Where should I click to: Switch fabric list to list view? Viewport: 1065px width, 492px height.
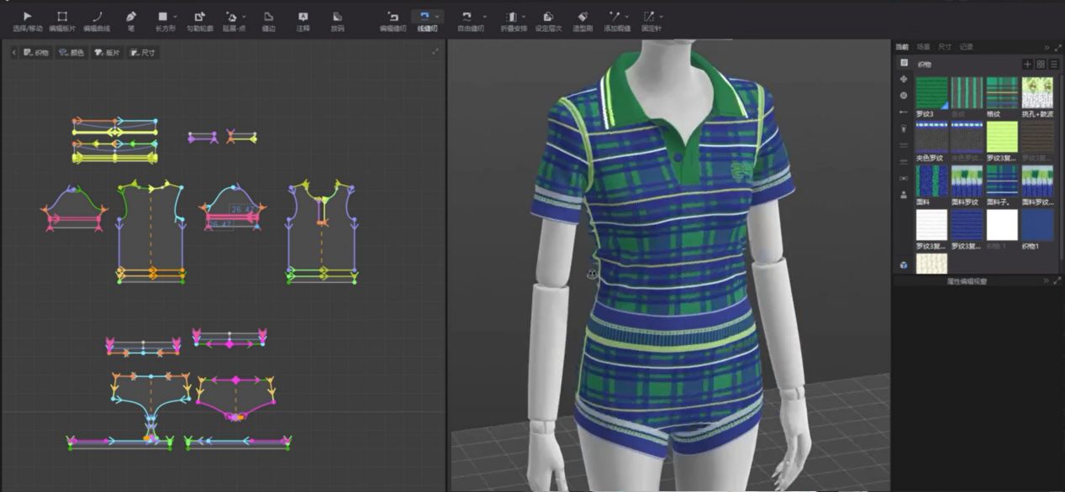click(x=1053, y=64)
